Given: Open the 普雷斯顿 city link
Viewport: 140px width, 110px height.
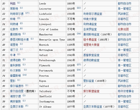Looking at the screenshot, I should [x=15, y=76].
